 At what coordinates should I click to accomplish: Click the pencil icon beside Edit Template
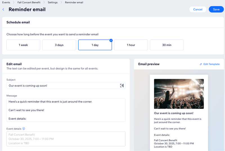201,64
